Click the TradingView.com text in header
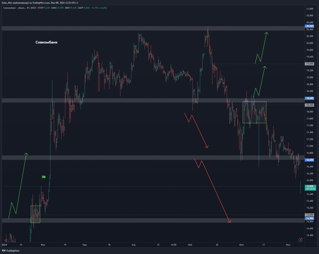Viewport: 319px width, 254px height. point(41,2)
